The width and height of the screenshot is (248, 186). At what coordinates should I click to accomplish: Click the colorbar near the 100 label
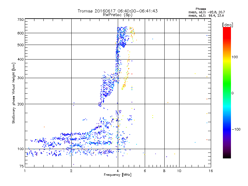227,57
